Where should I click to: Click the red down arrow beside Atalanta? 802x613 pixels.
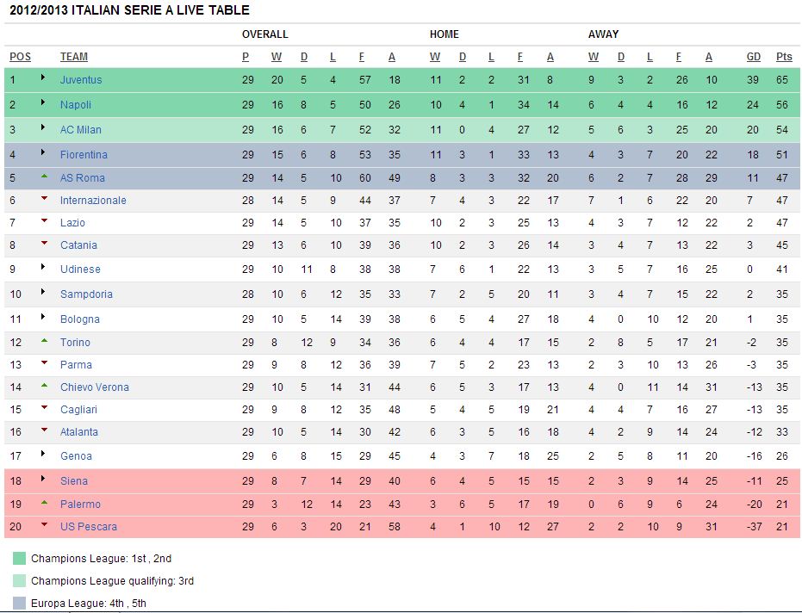43,430
